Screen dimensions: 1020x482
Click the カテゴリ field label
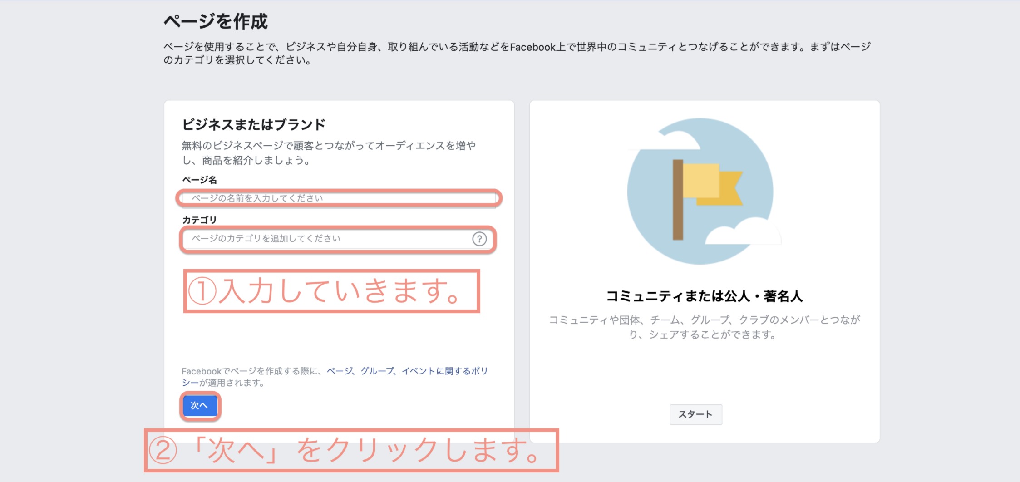tap(199, 220)
